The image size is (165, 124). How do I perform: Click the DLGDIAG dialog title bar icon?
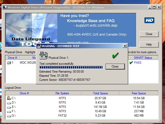tap(39, 46)
